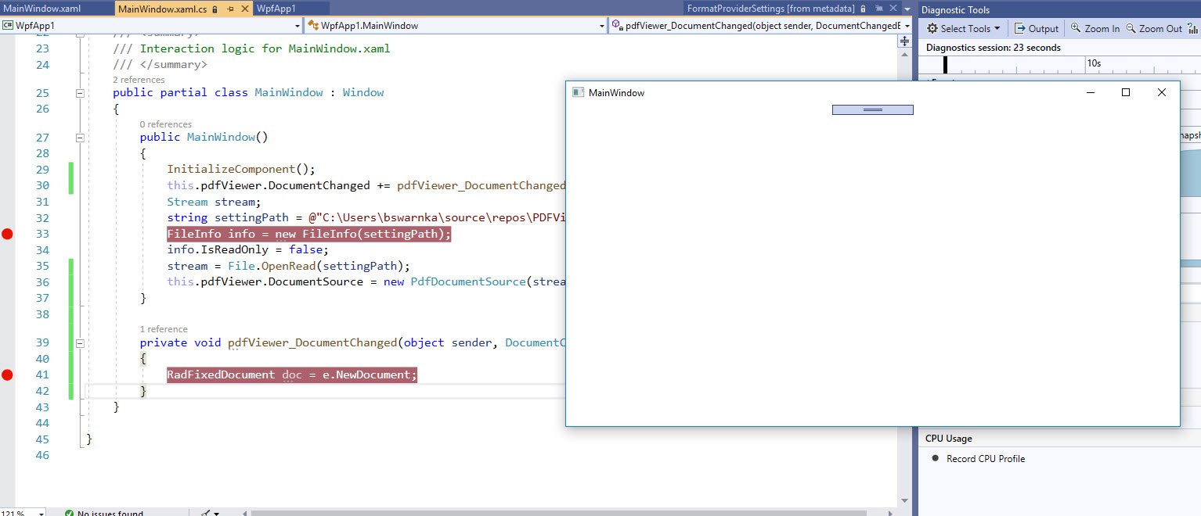
Task: Click 'Interaction logic for MainWindow.xaml' comment
Action: (x=265, y=48)
